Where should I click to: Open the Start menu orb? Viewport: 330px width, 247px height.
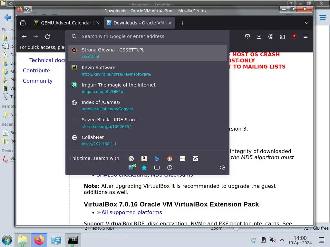point(7,240)
